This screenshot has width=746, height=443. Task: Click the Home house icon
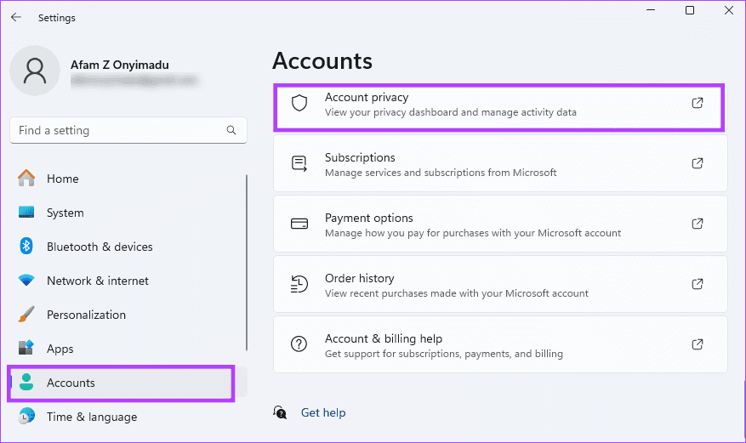tap(26, 179)
